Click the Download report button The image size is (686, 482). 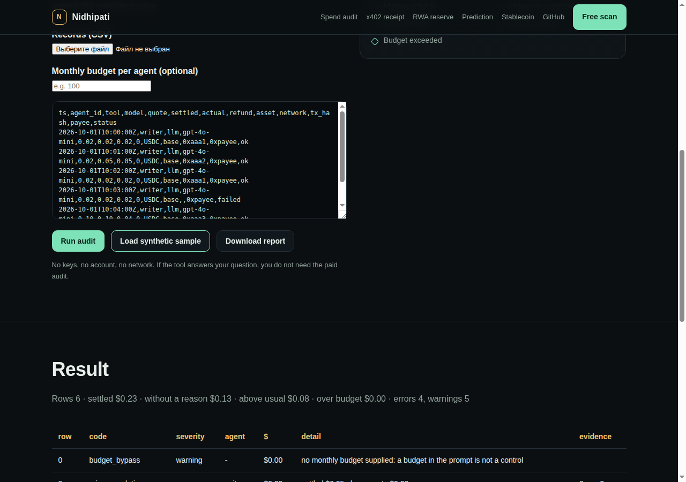255,241
